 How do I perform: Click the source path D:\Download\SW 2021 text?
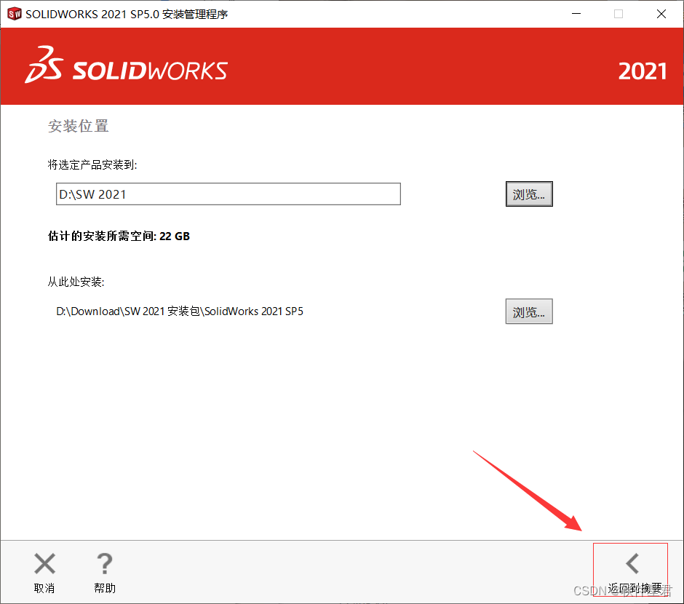point(180,311)
